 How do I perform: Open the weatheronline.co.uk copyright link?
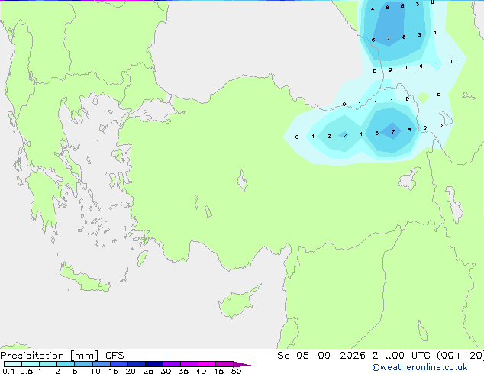pyautogui.click(x=419, y=367)
